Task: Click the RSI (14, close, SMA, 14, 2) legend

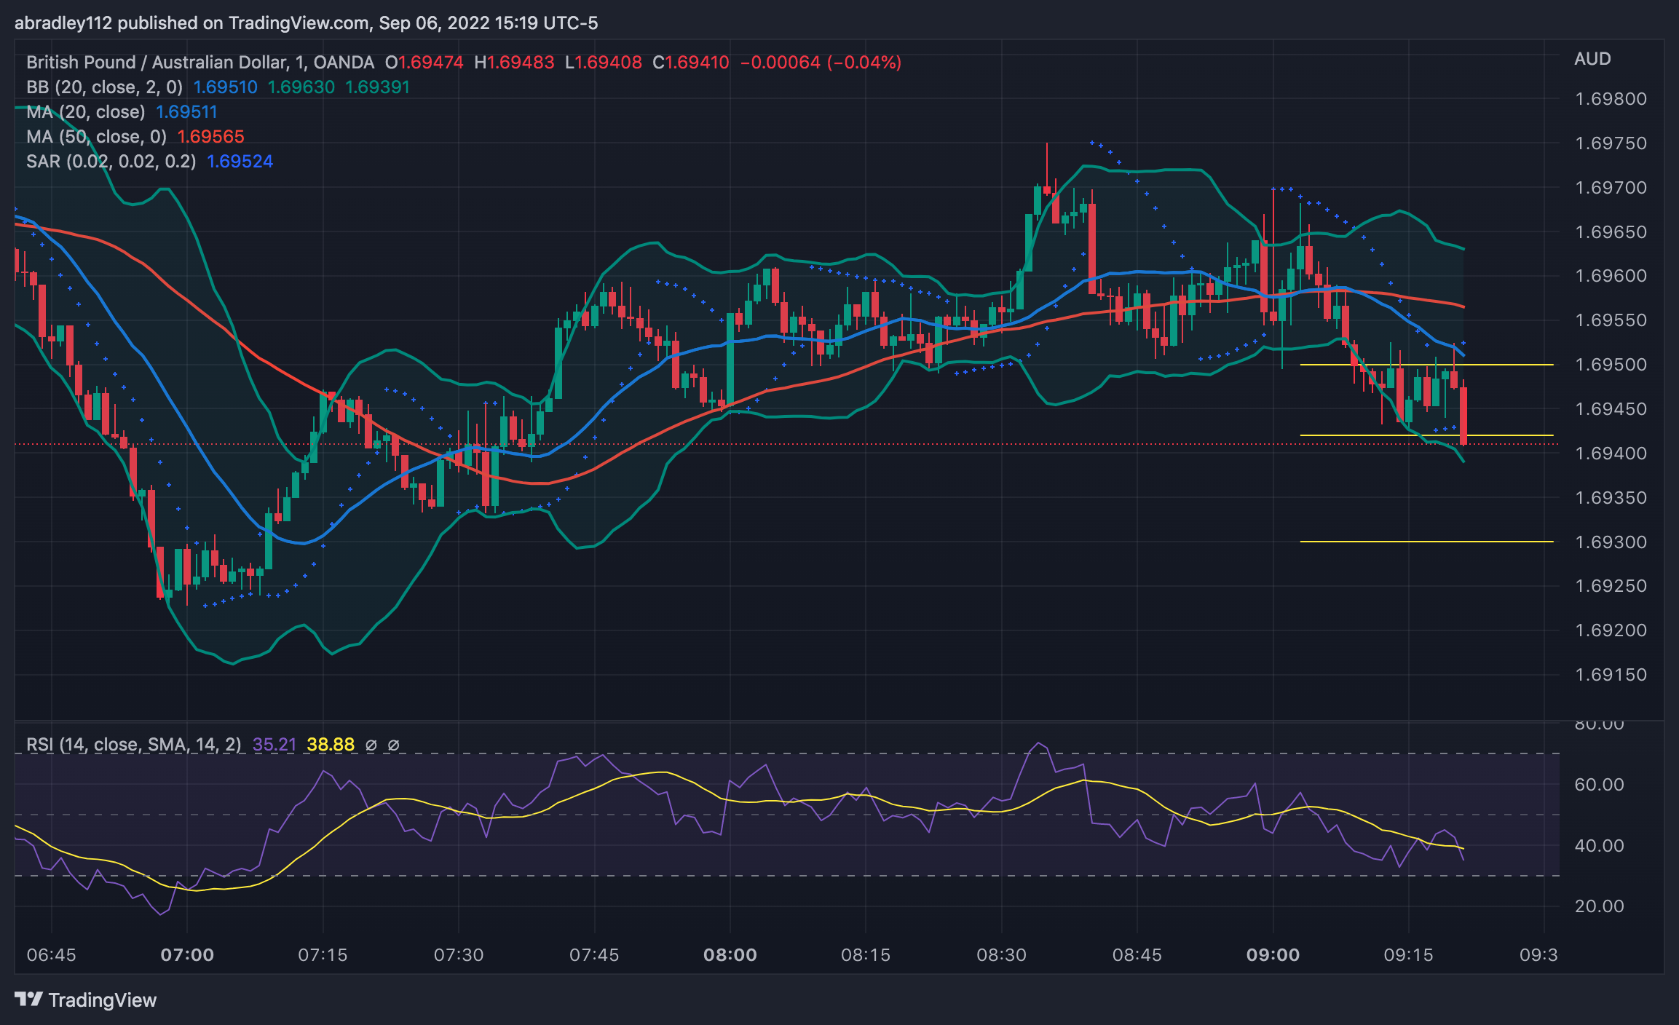Action: coord(134,745)
